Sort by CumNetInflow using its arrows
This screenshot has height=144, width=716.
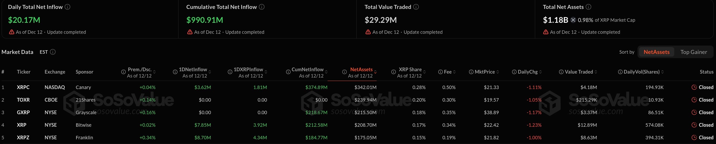[x=326, y=72]
